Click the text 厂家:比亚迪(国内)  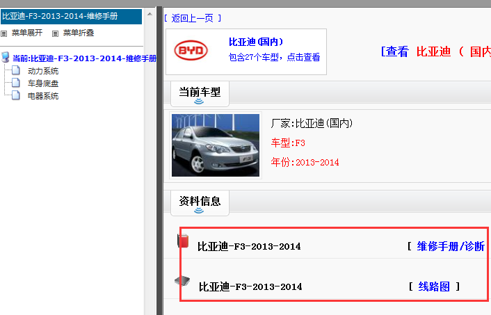coord(312,123)
